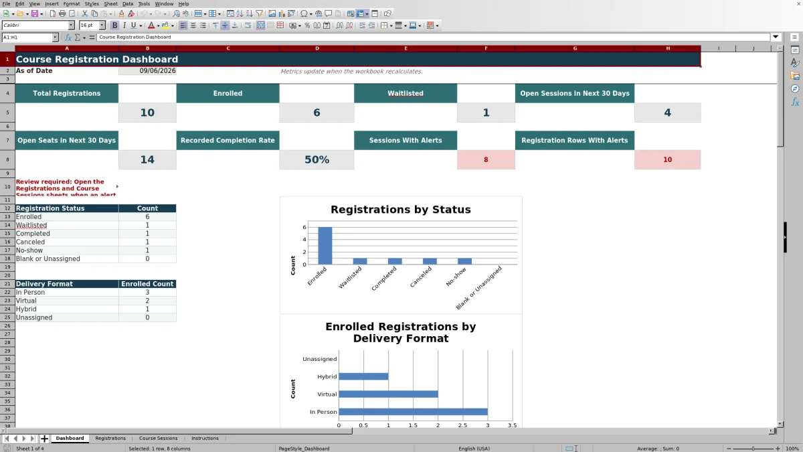The height and width of the screenshot is (452, 803).
Task: Click the Sort Descending icon
Action: [x=249, y=13]
